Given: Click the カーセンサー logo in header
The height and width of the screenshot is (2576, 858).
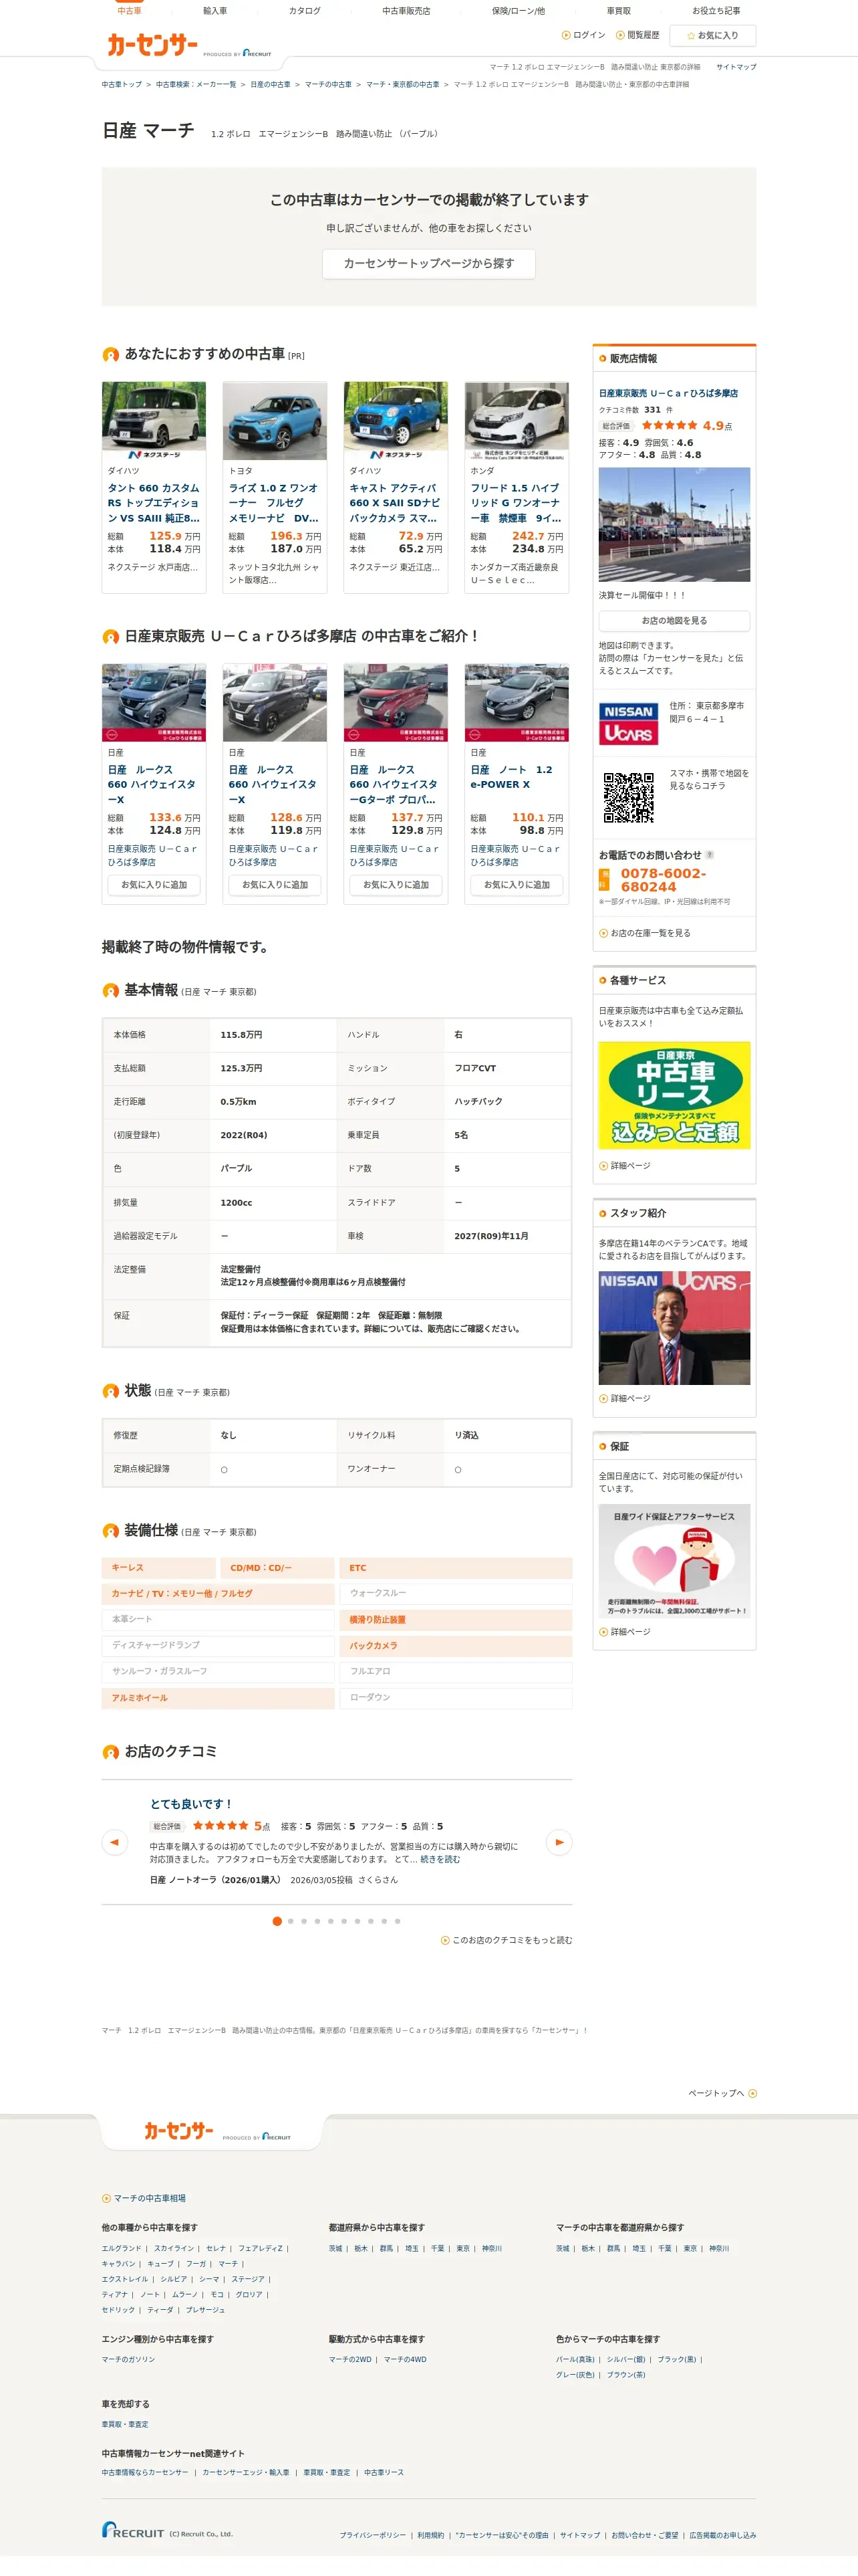Looking at the screenshot, I should 153,45.
